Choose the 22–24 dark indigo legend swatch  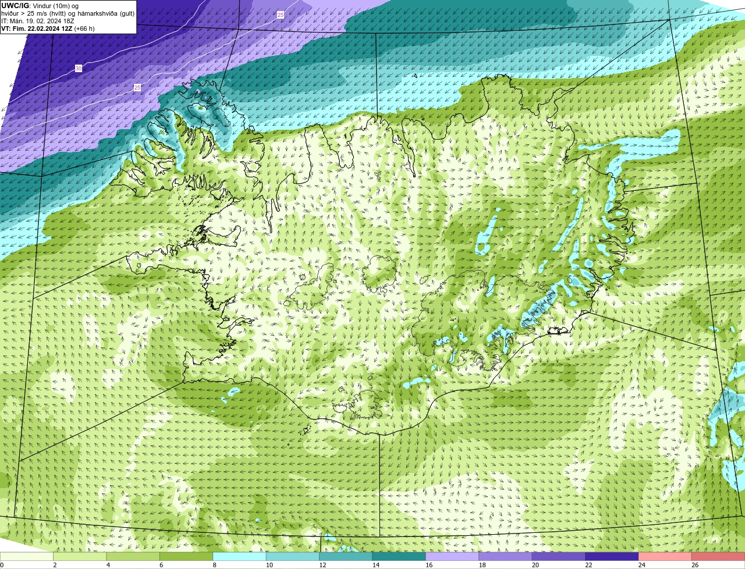pyautogui.click(x=612, y=556)
